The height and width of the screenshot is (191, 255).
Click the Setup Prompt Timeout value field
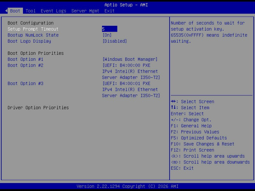click(110, 29)
